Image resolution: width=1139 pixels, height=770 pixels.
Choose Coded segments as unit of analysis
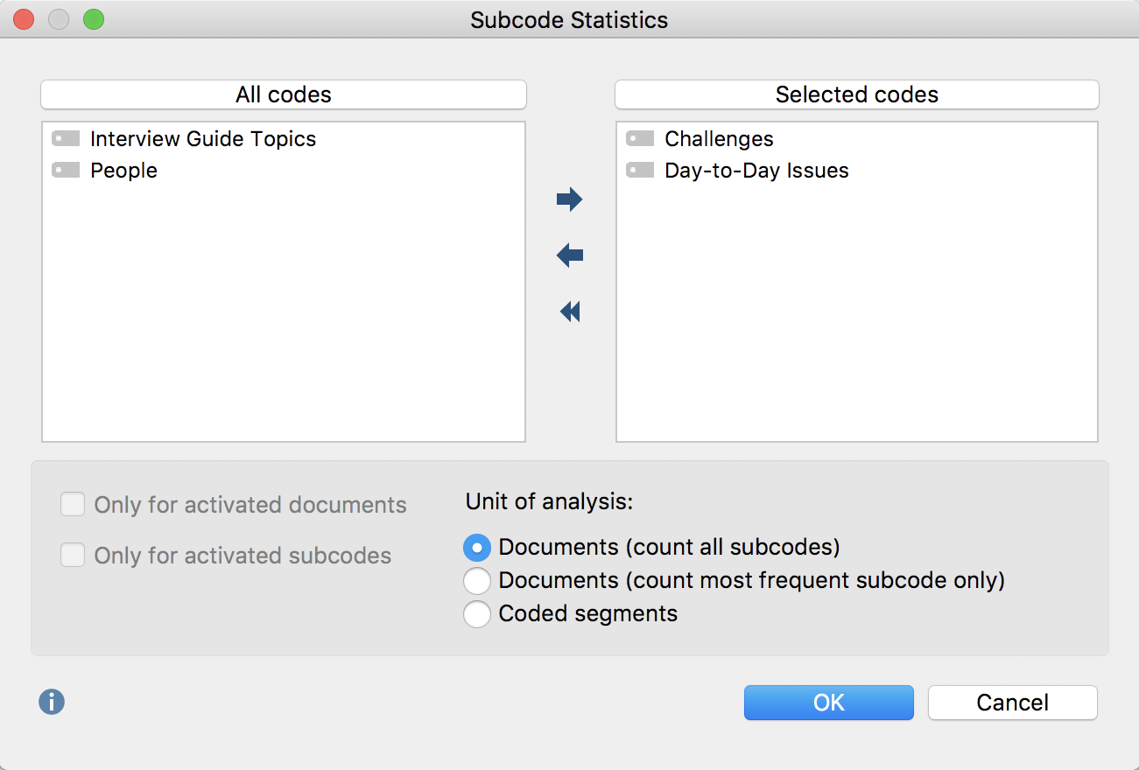[x=477, y=613]
